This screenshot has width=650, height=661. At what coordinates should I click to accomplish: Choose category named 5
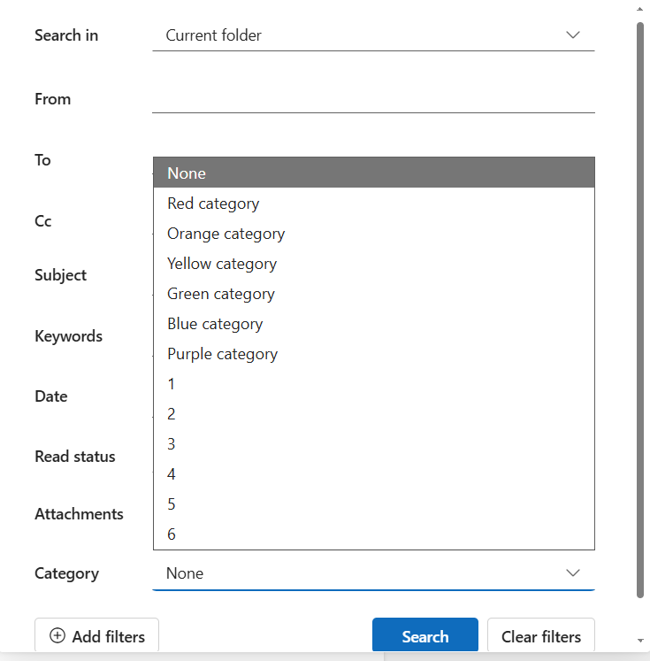pos(374,504)
